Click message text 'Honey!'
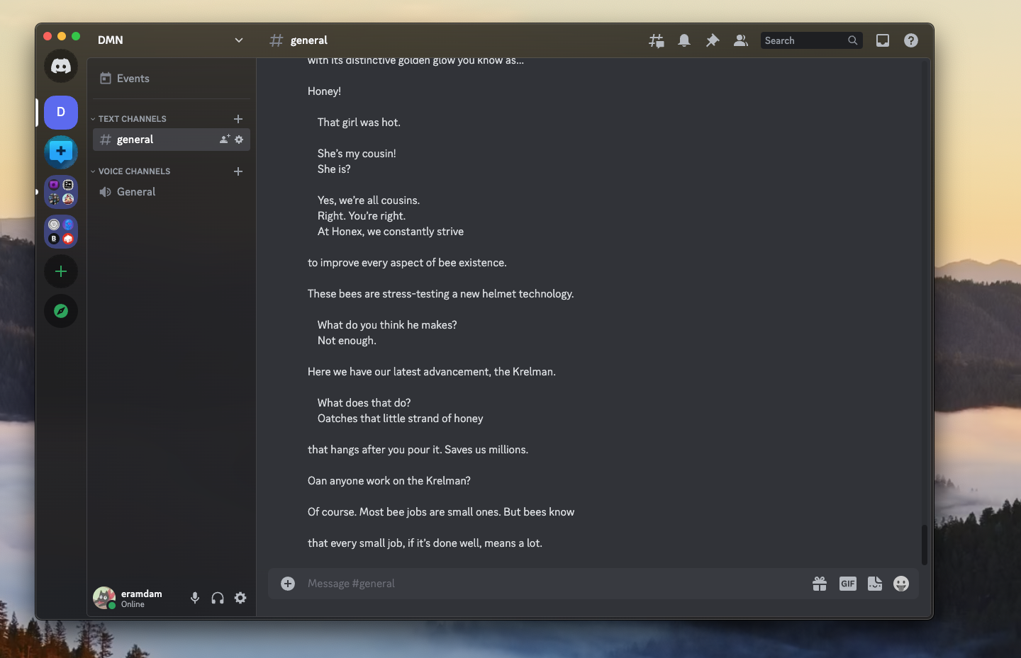The height and width of the screenshot is (658, 1021). click(324, 91)
